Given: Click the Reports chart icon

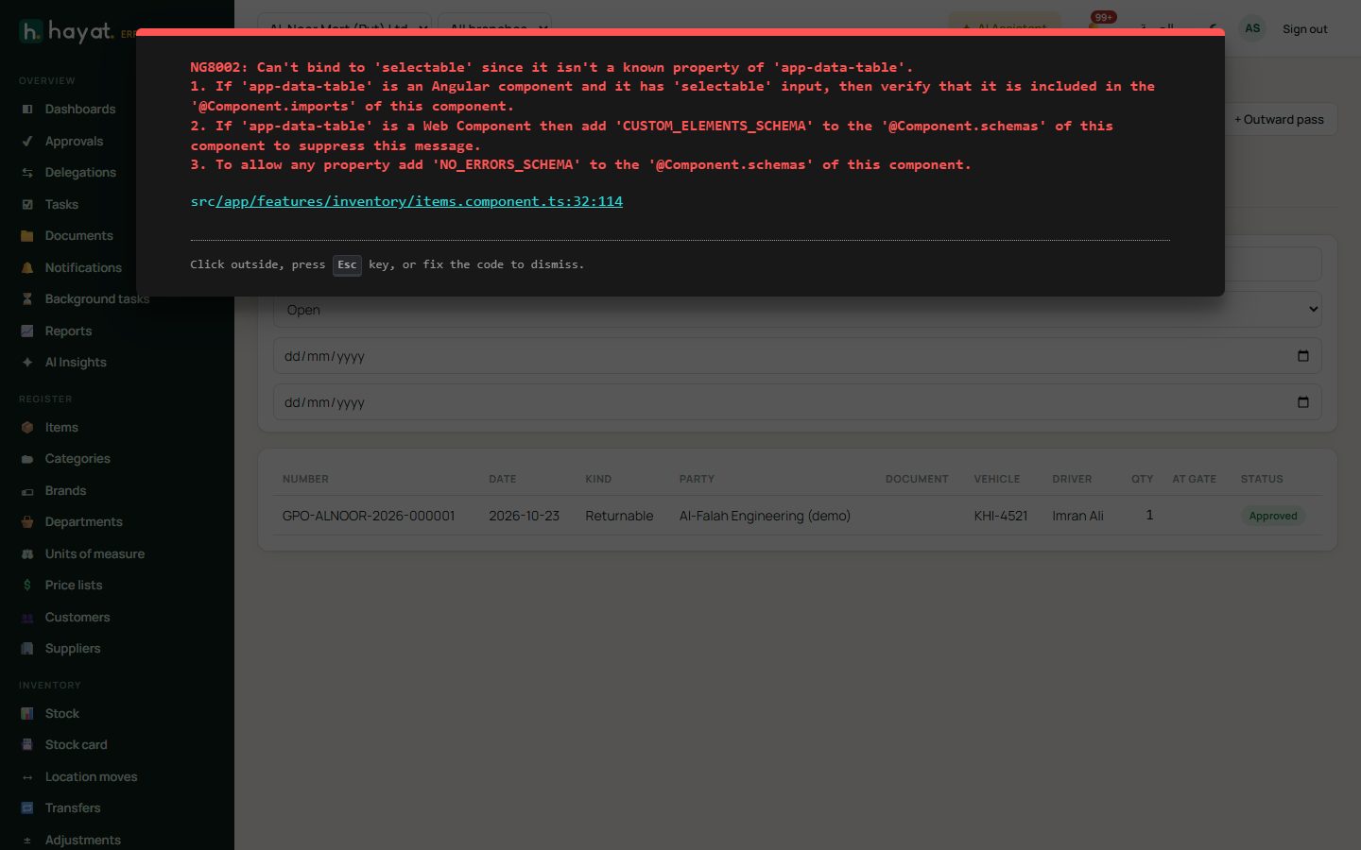Looking at the screenshot, I should (27, 331).
